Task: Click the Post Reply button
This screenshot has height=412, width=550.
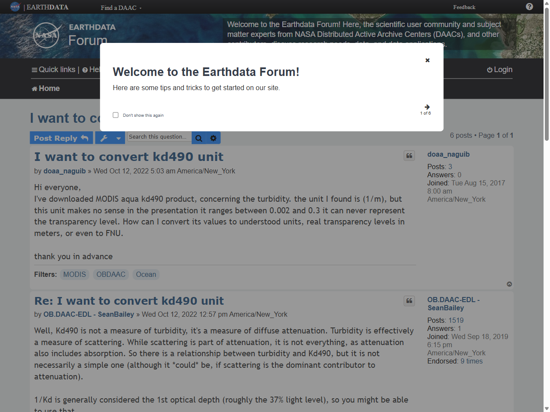Action: 61,138
